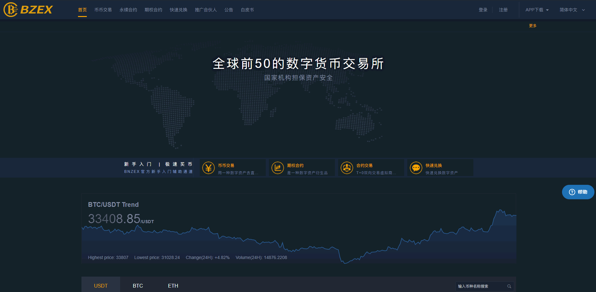596x292 pixels.
Task: Click the 登录 login link
Action: [x=483, y=10]
